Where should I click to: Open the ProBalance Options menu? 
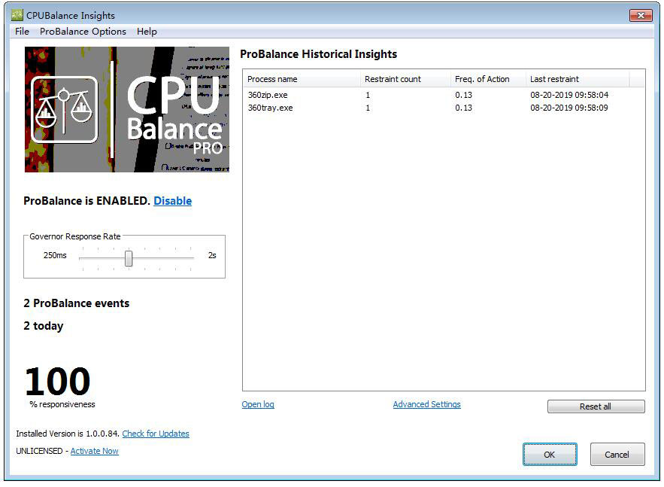click(83, 32)
